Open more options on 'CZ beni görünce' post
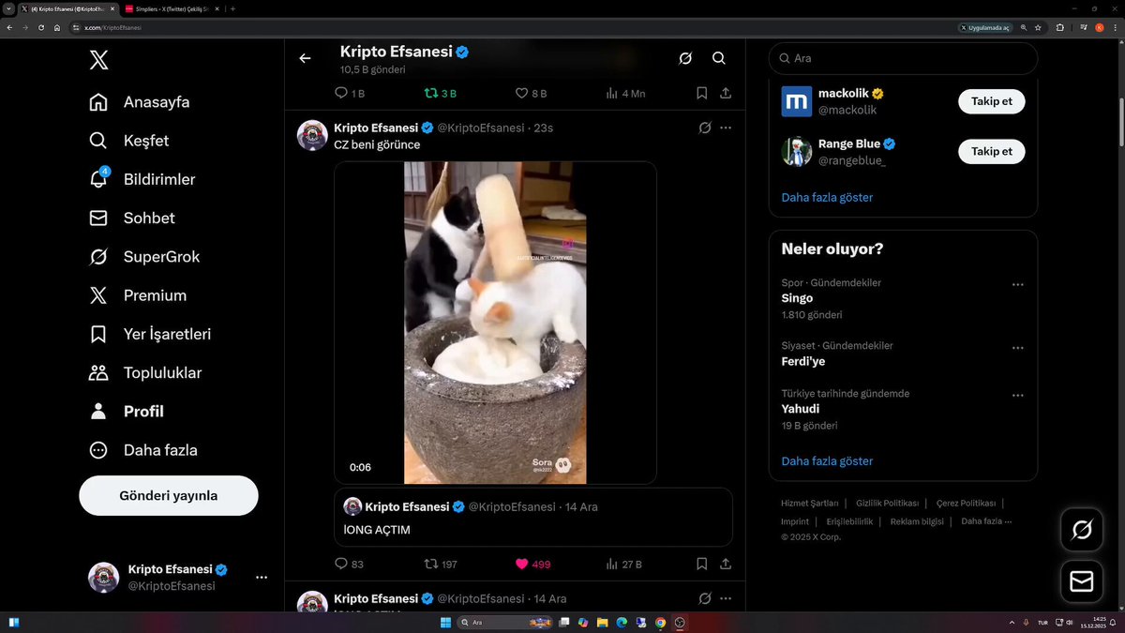This screenshot has width=1125, height=633. [726, 128]
